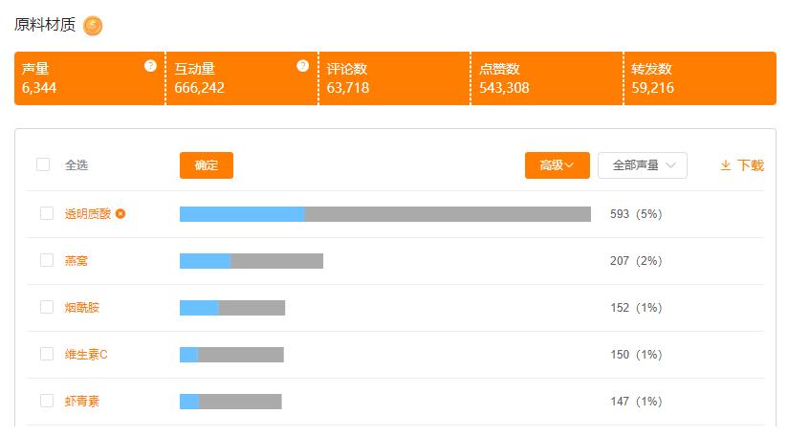The height and width of the screenshot is (436, 788).
Task: Click the gray segment of 燕窝 bar
Action: point(276,261)
